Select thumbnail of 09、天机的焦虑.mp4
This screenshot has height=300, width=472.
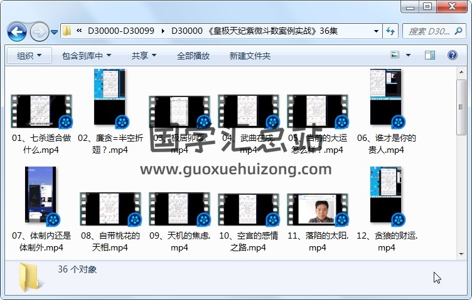coord(180,209)
